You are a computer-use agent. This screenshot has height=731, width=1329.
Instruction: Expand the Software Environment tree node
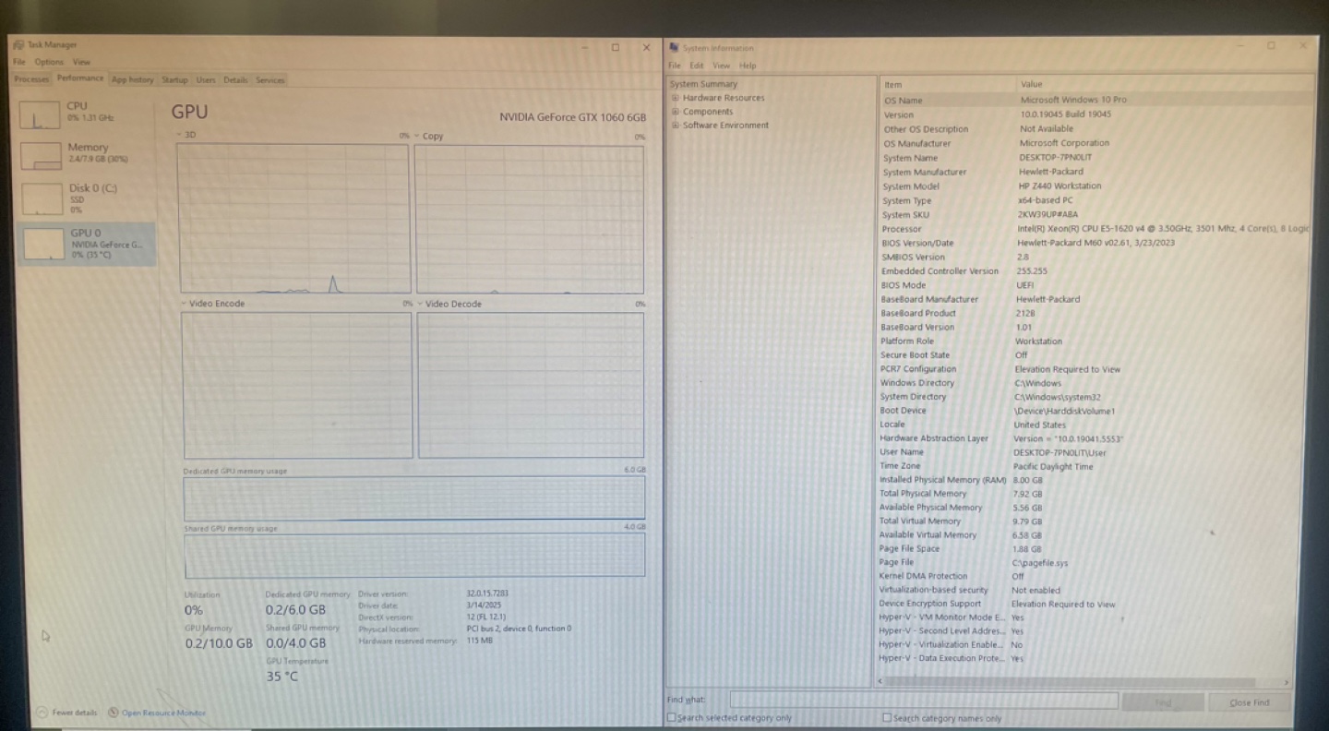676,126
